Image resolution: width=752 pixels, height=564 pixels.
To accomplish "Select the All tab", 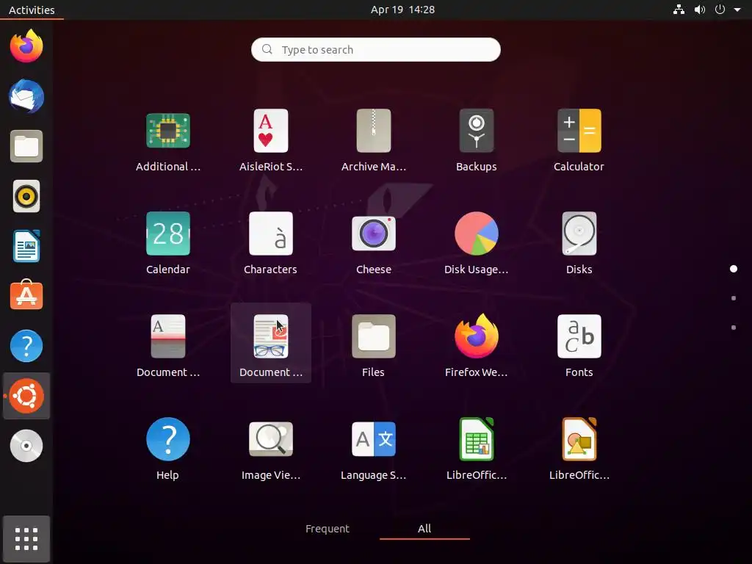I will click(x=424, y=529).
